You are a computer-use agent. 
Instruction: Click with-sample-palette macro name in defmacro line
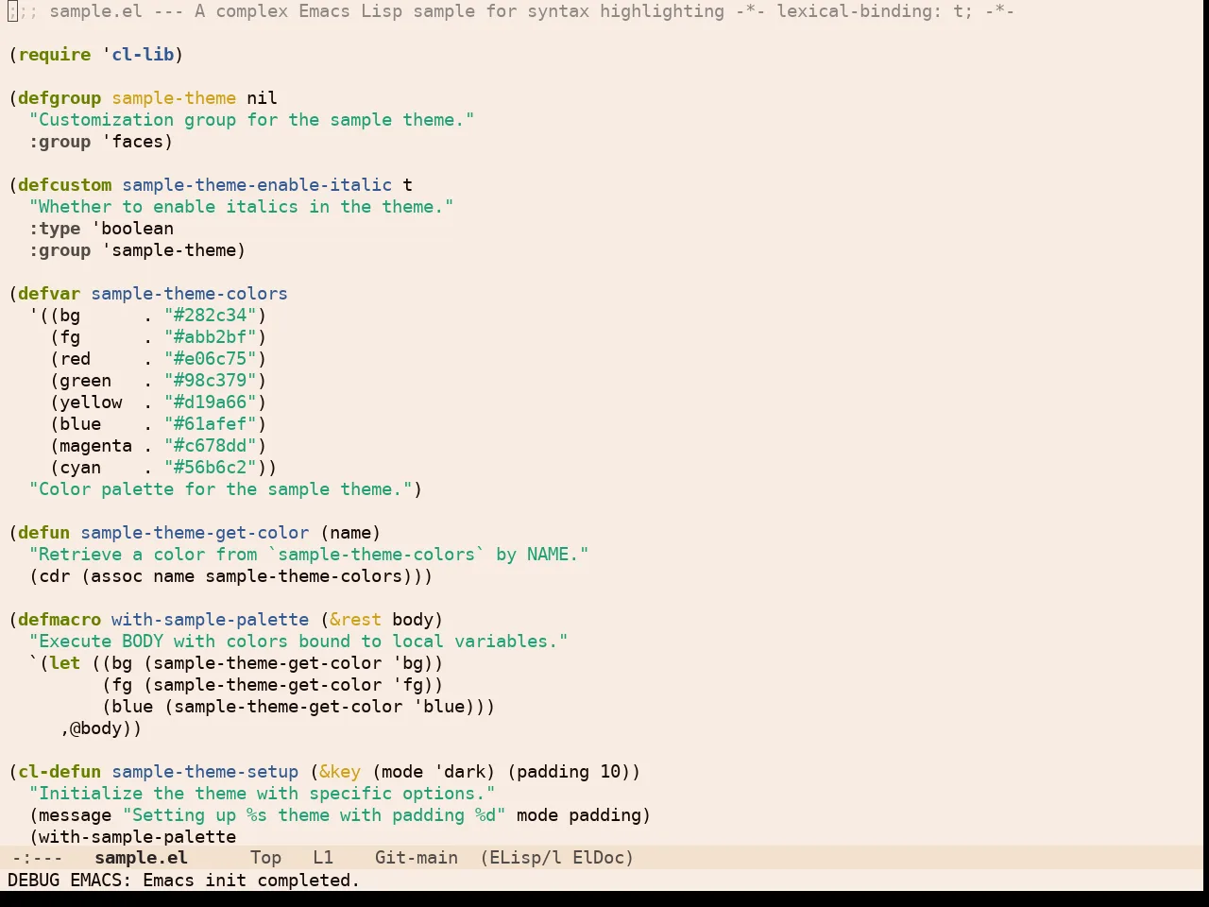(x=210, y=620)
